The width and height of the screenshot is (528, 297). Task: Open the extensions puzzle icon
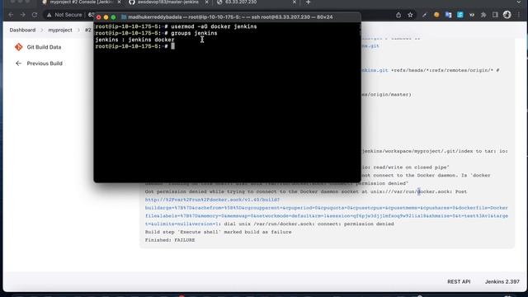coord(483,15)
